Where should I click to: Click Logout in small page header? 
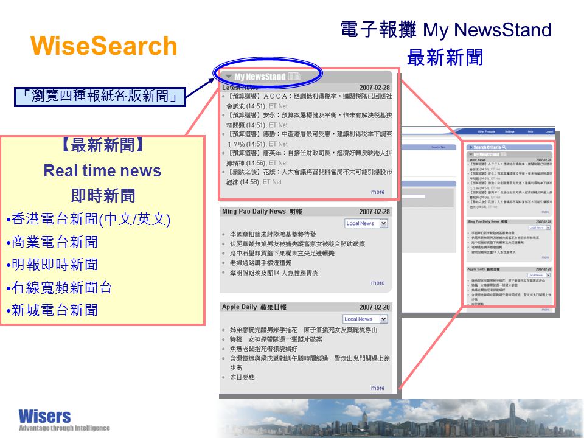point(549,131)
